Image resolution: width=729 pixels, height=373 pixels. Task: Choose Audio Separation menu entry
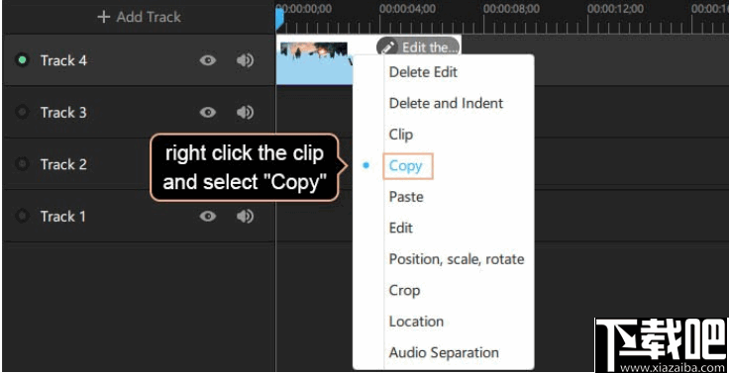444,352
